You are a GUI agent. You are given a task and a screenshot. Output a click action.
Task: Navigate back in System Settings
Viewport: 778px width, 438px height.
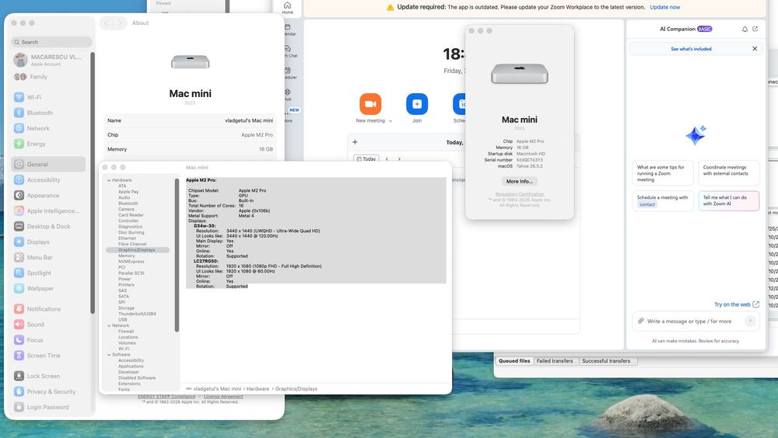[x=106, y=23]
